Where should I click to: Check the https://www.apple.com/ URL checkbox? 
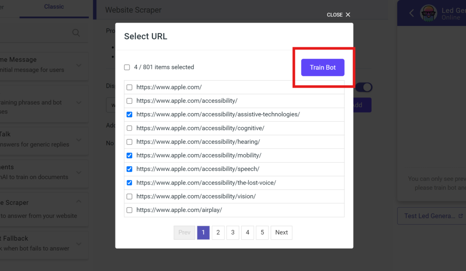pos(129,87)
